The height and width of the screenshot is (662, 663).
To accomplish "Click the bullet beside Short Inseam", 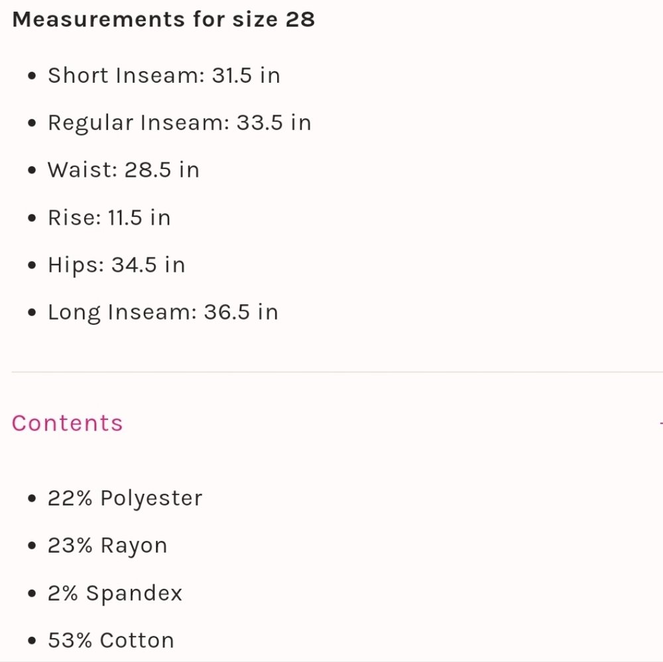I will [32, 76].
